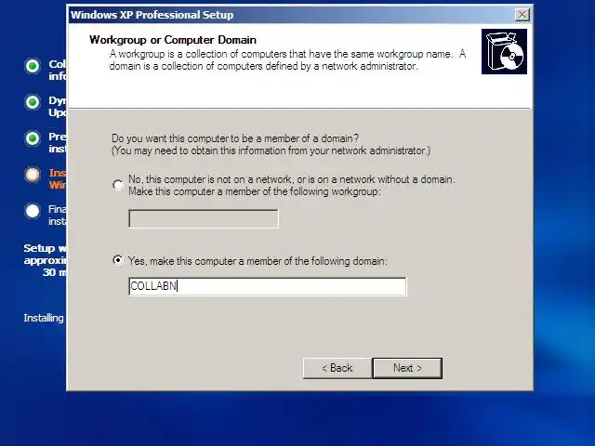Click the setup box and CD icon

pos(504,52)
